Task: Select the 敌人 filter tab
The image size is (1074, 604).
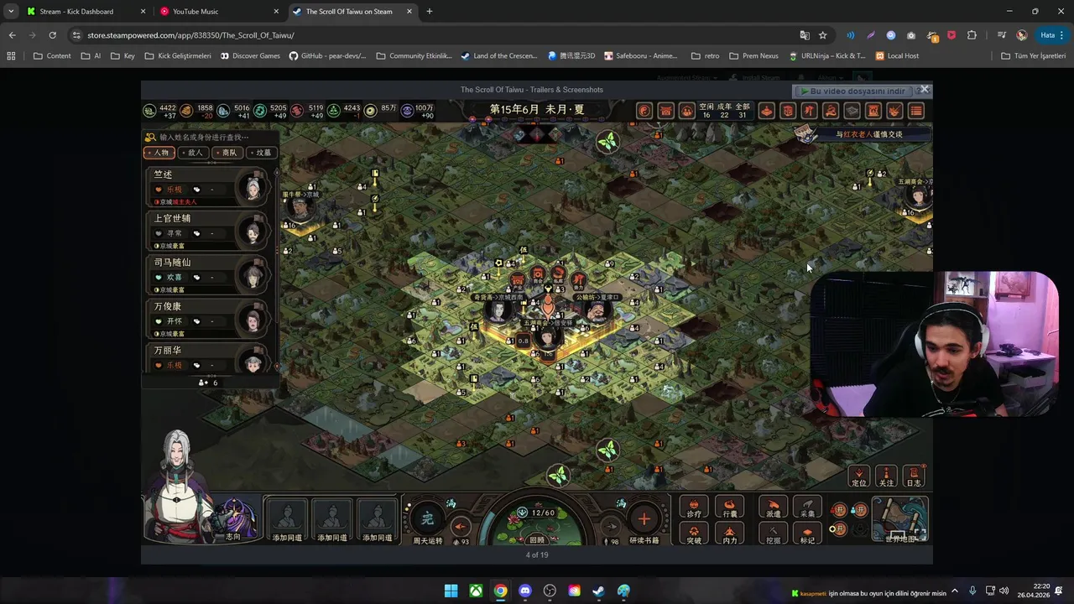Action: 193,153
